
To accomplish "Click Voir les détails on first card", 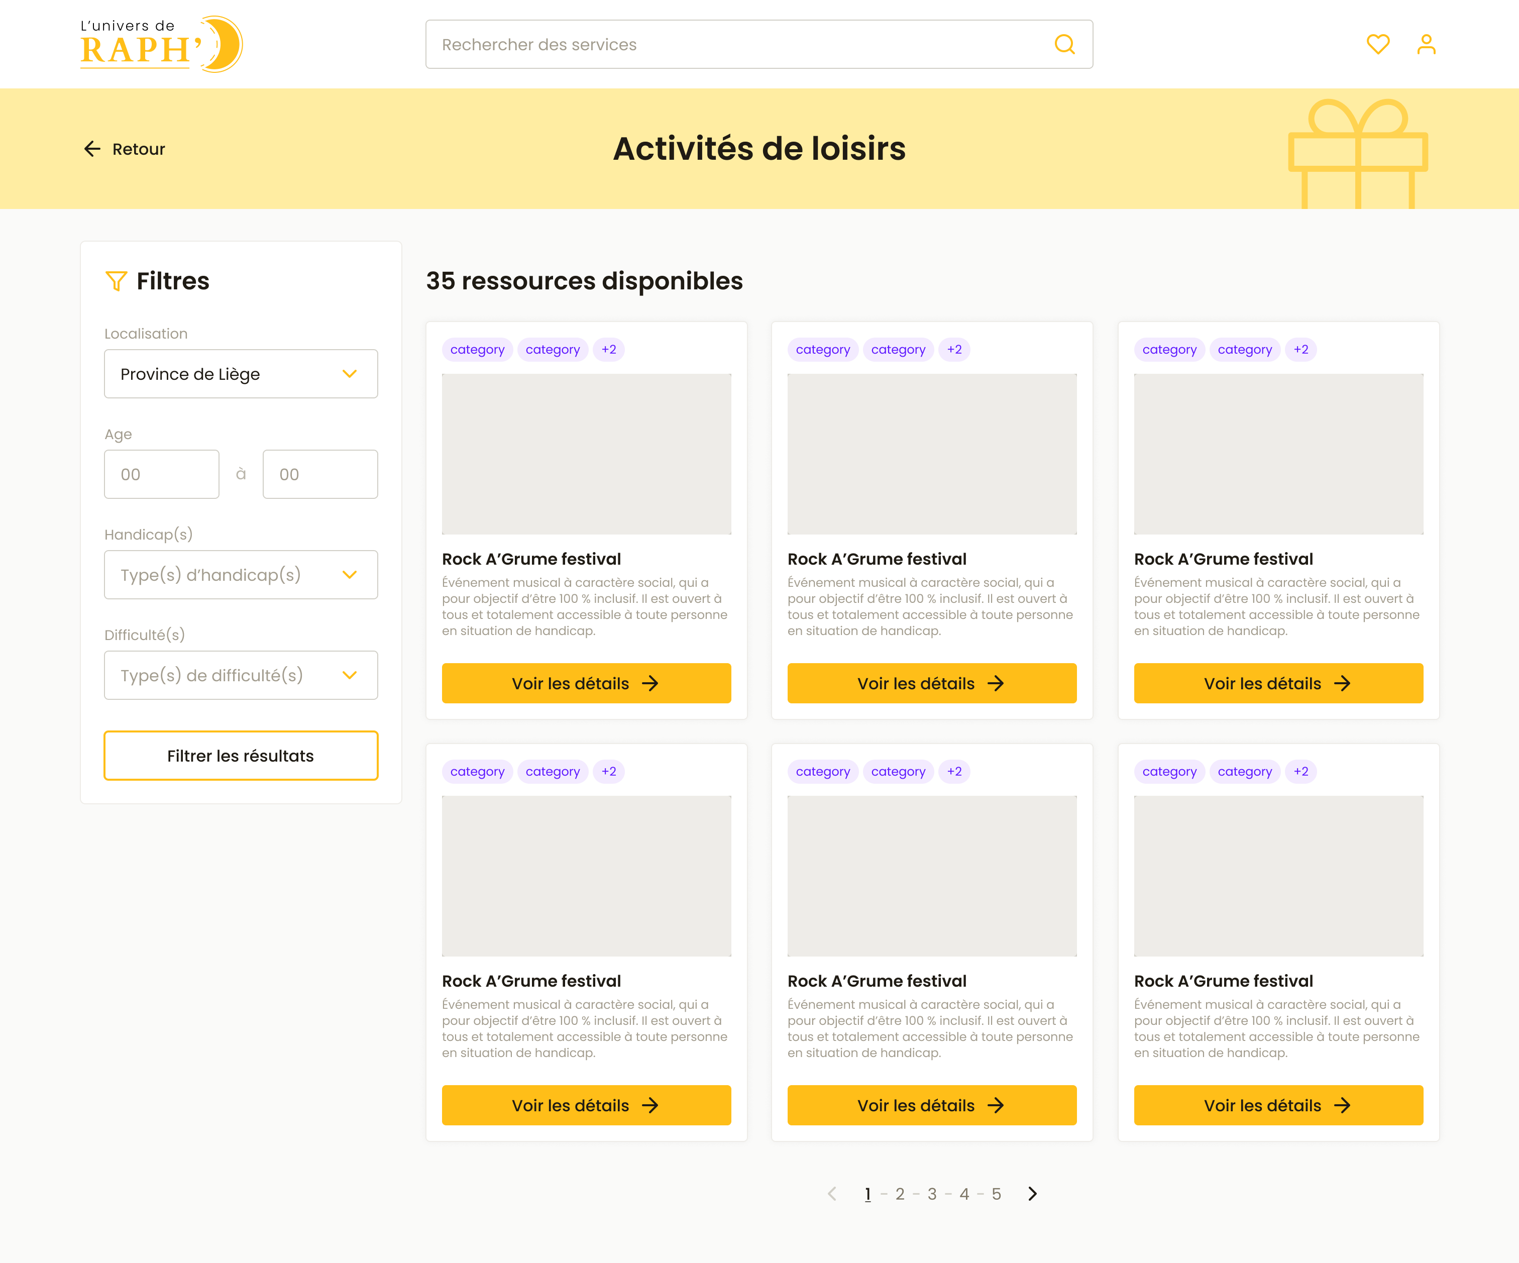I will (x=586, y=684).
